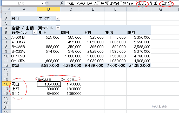Viewport: 179px width, 113px height.
Task: Click the 井上 column label
Action: 42,33
